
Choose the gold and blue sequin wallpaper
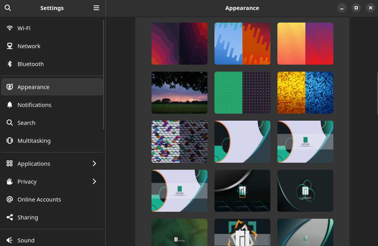305,93
